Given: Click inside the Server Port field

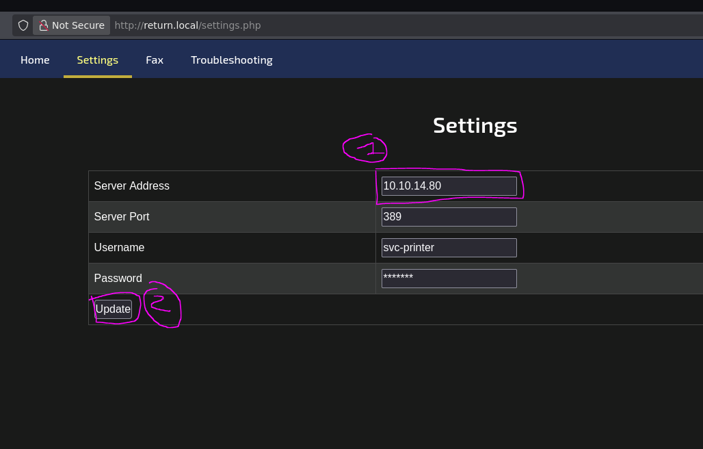Looking at the screenshot, I should click(x=449, y=216).
